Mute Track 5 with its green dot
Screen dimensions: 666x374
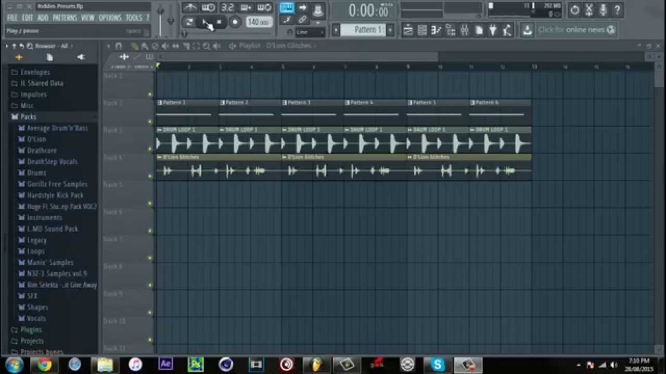pos(150,204)
